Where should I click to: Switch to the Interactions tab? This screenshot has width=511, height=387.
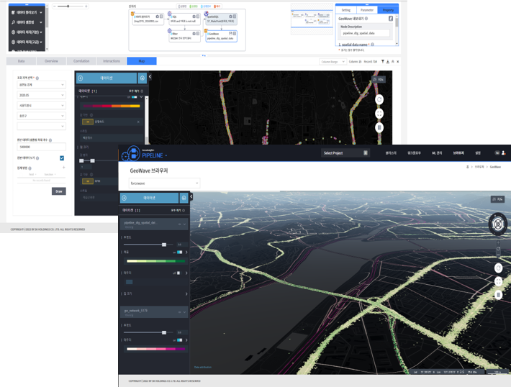point(112,61)
